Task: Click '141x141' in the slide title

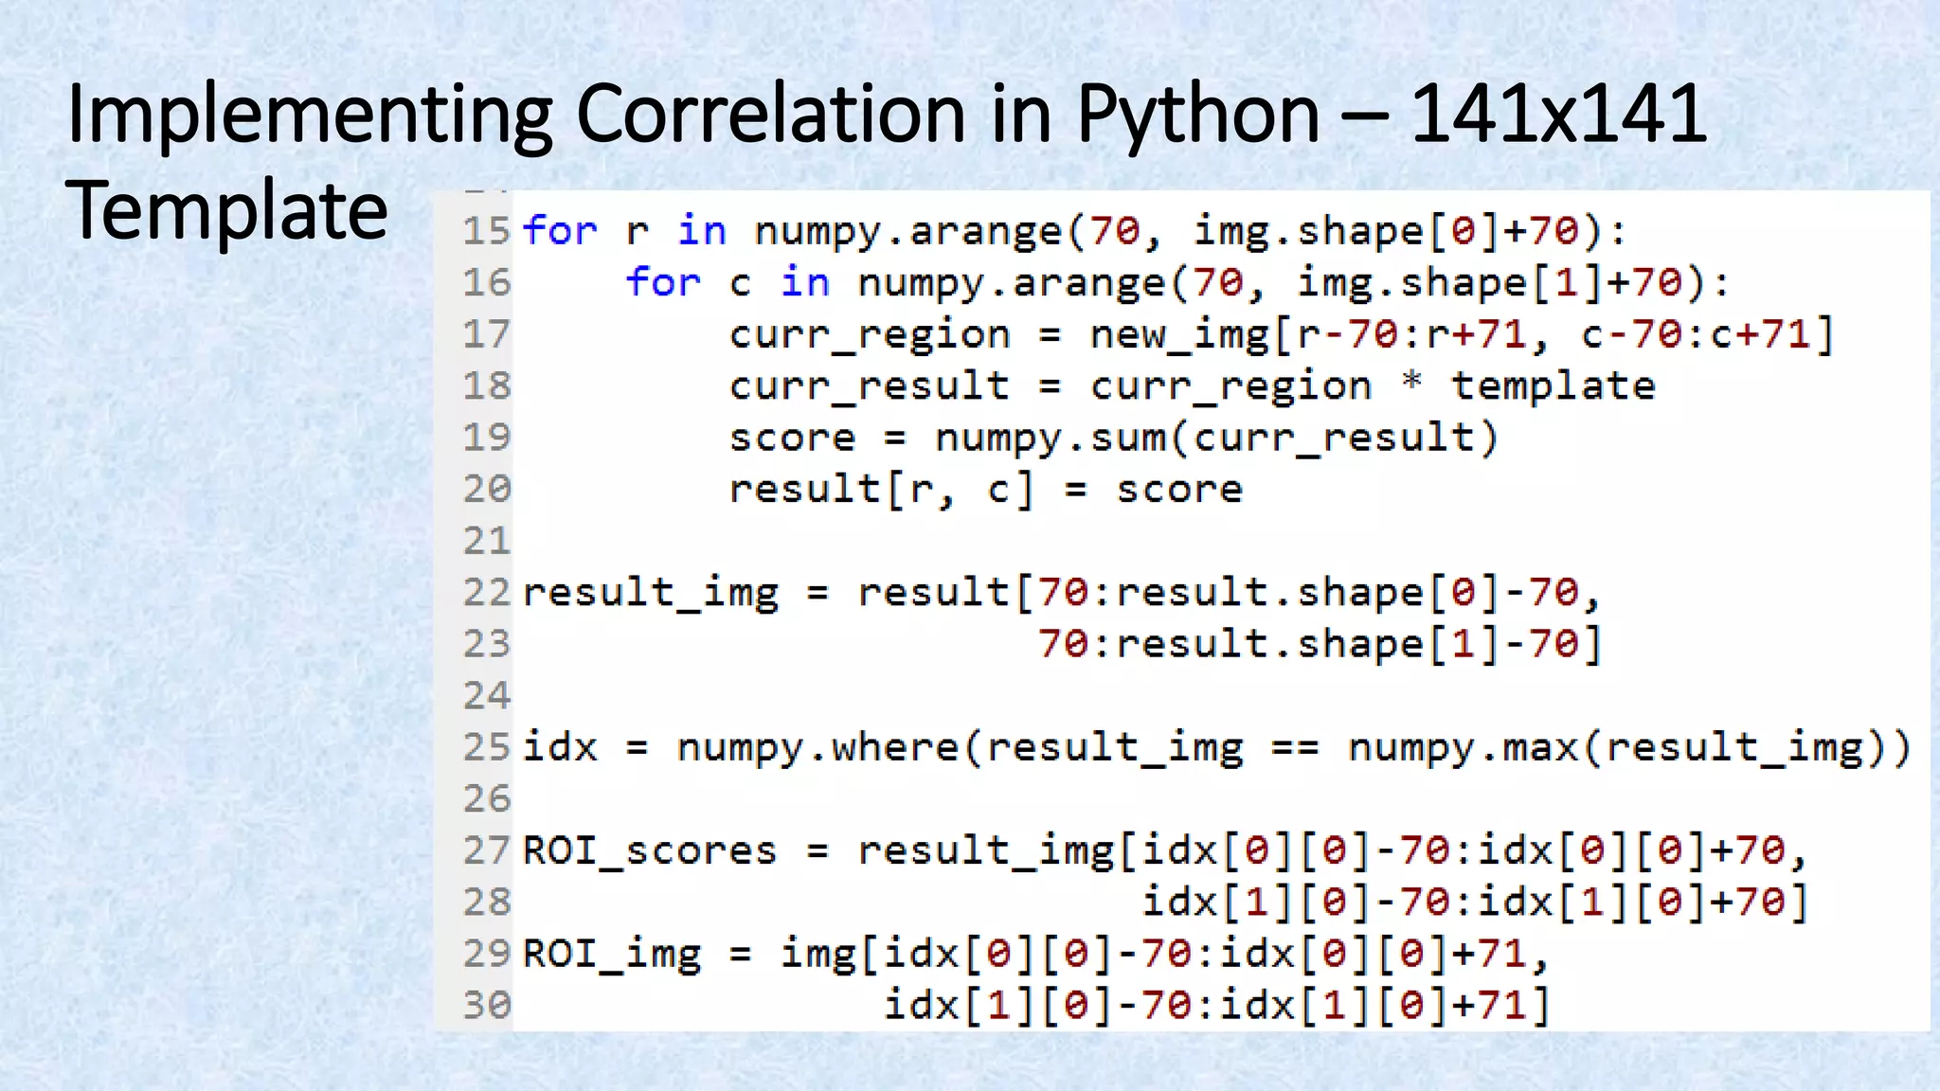Action: click(1558, 114)
